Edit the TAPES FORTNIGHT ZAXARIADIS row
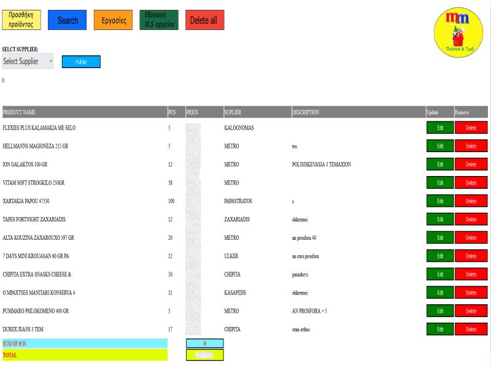The image size is (491, 368). (440, 219)
